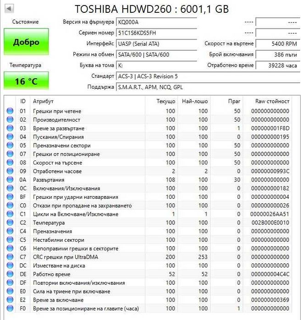Click the Цикли на Включване/Изключване attribute name
The image size is (302, 320).
point(76,214)
